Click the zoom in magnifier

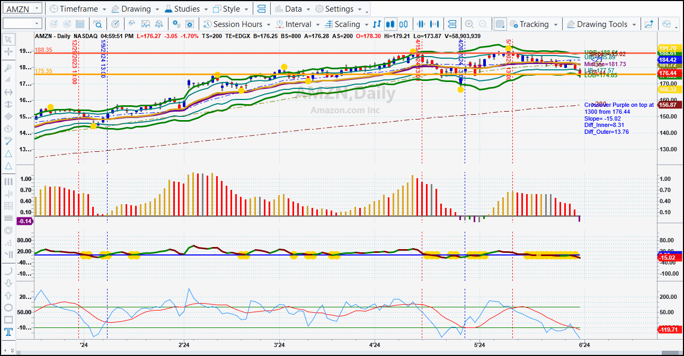469,24
